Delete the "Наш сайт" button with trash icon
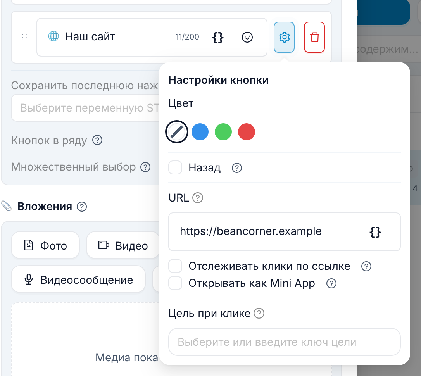 [314, 37]
